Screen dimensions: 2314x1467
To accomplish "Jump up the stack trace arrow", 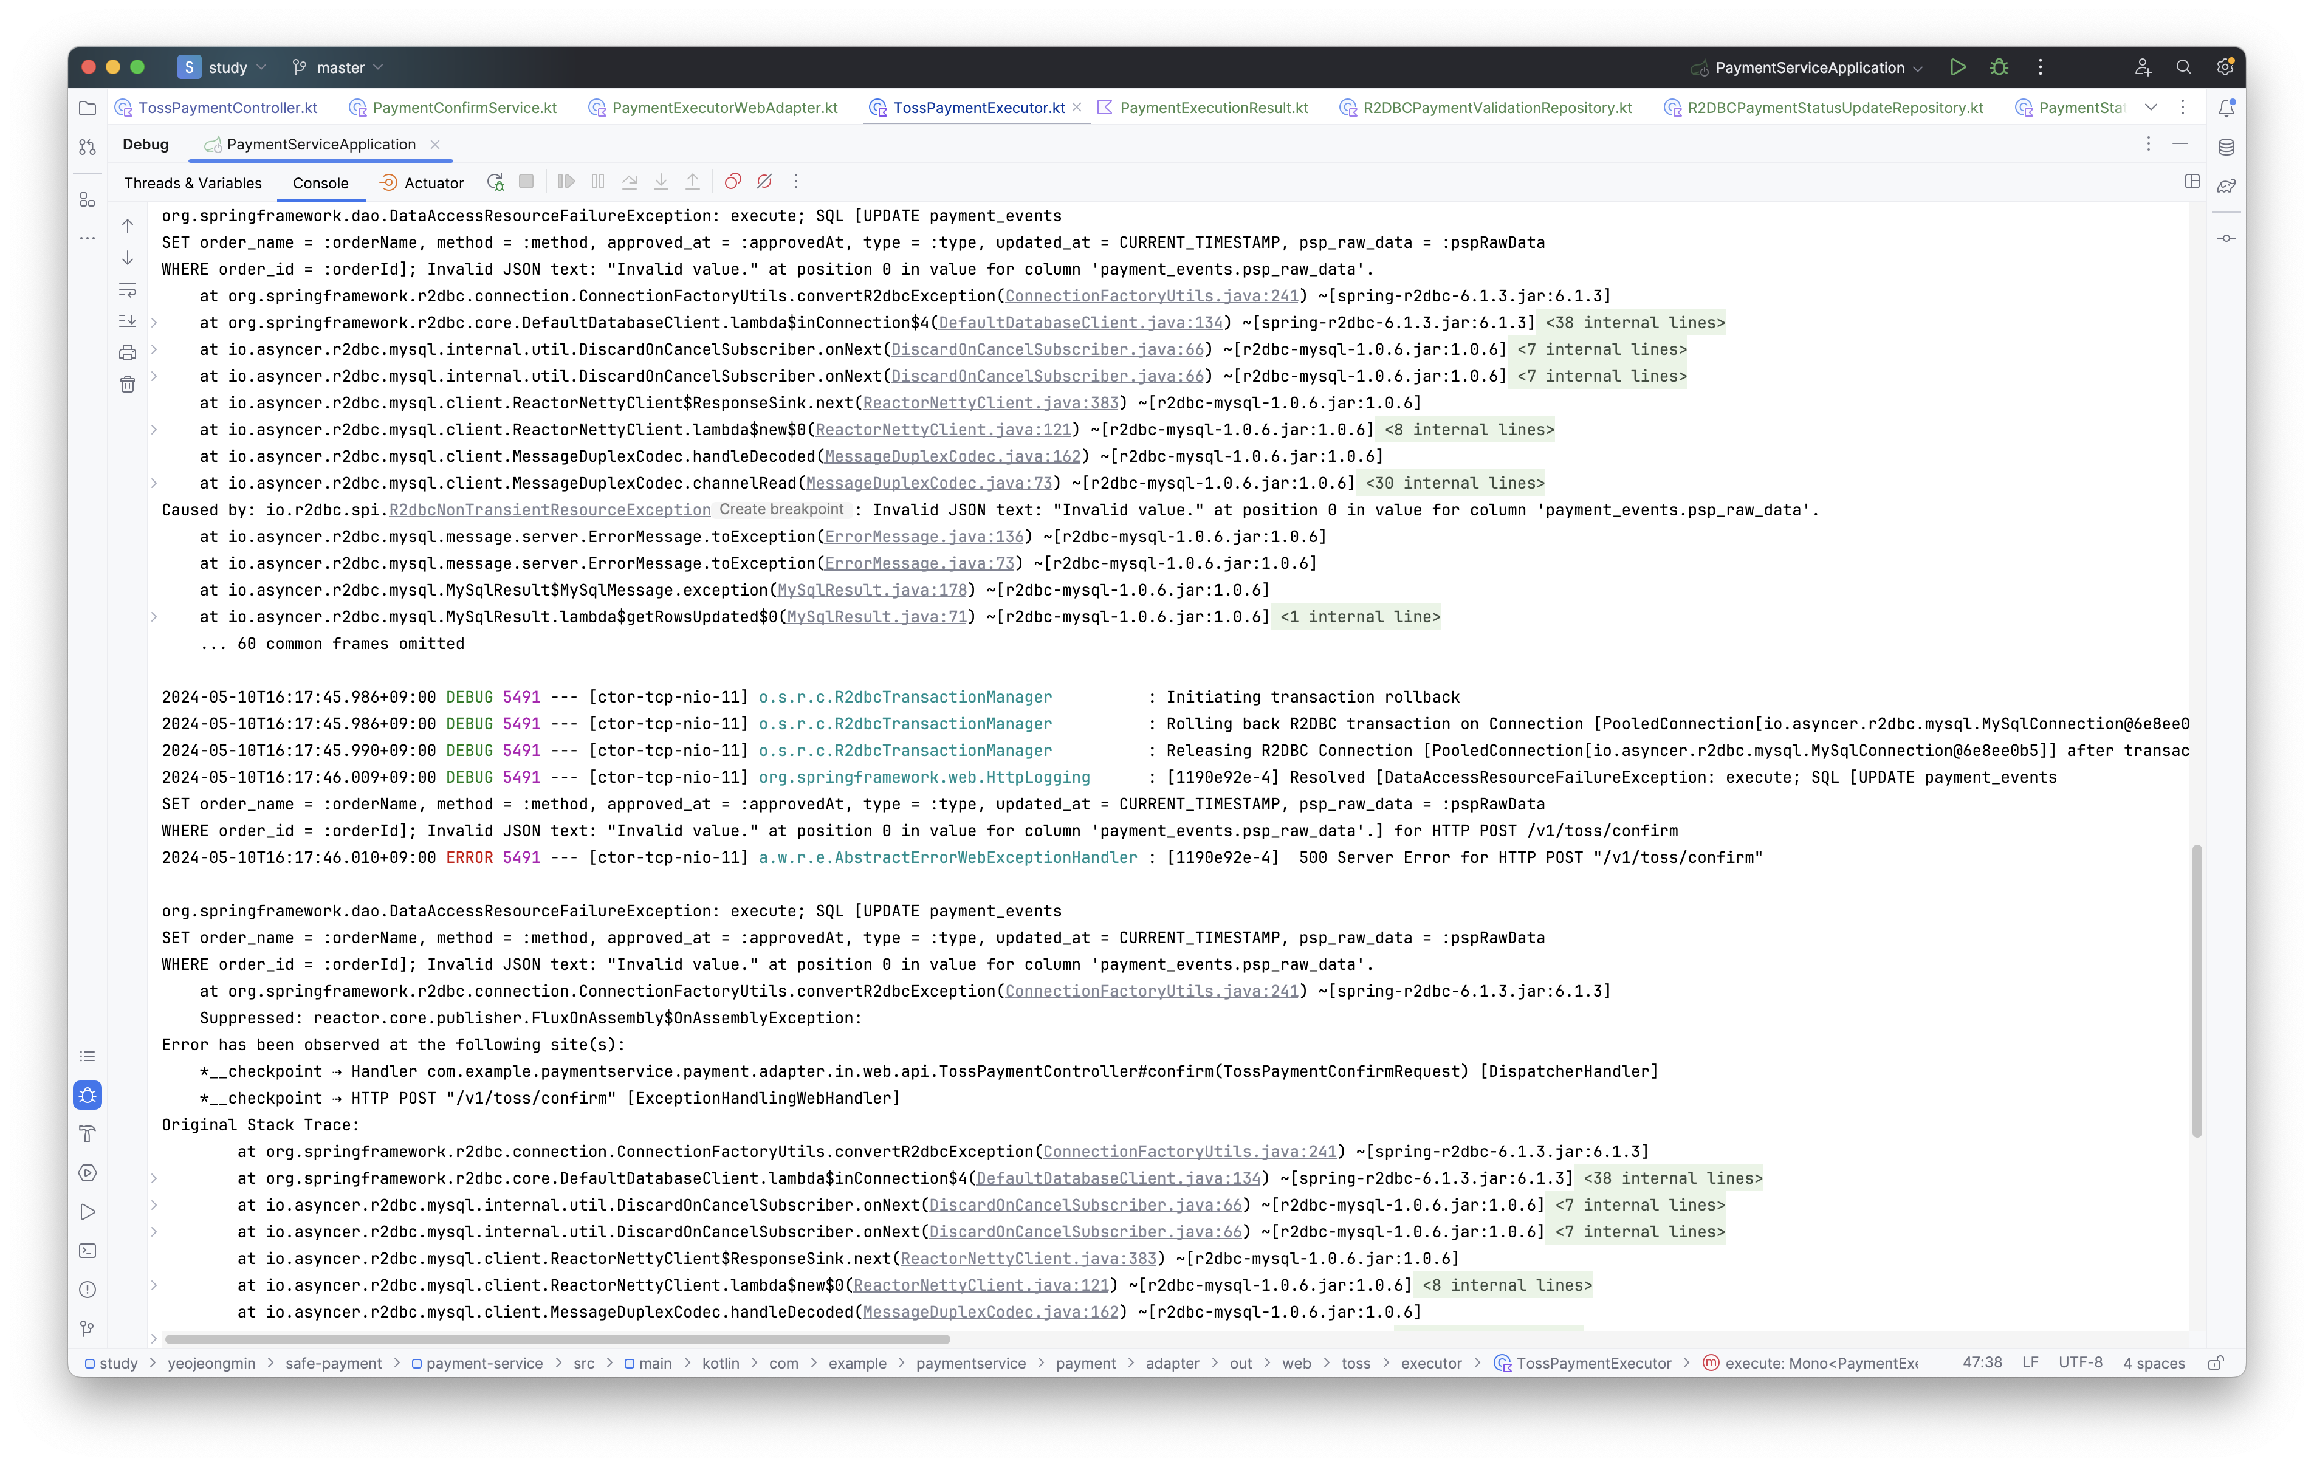I will [128, 226].
